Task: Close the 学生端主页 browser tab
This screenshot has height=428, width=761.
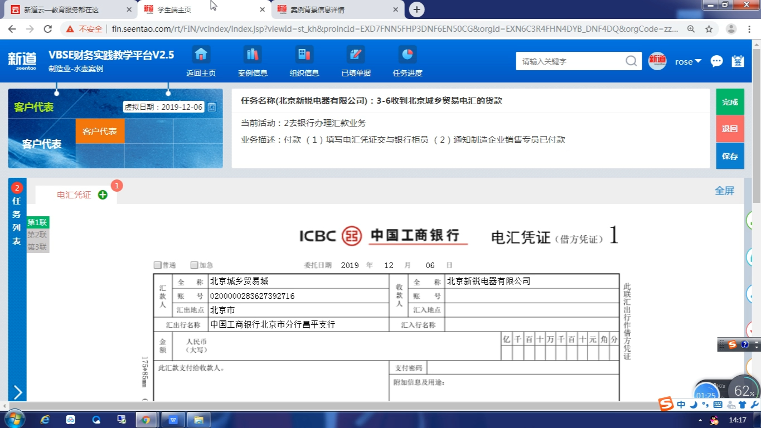Action: 261,9
